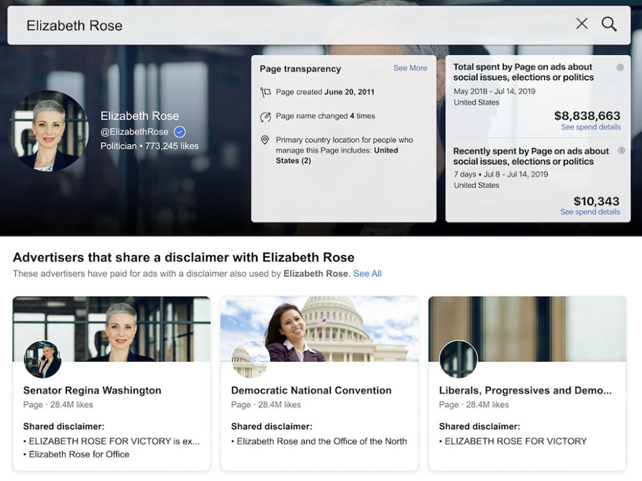Click Elizabeth Rose's blue verified badge

pyautogui.click(x=181, y=132)
